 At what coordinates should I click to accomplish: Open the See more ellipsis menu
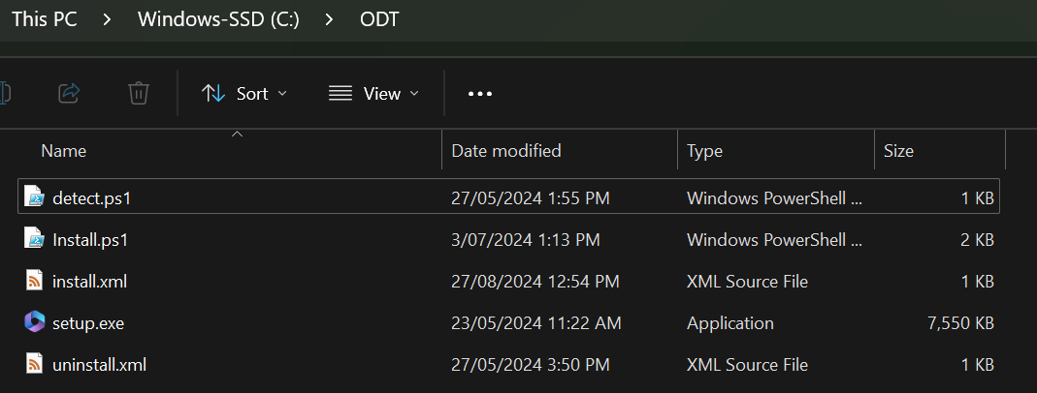click(x=480, y=94)
